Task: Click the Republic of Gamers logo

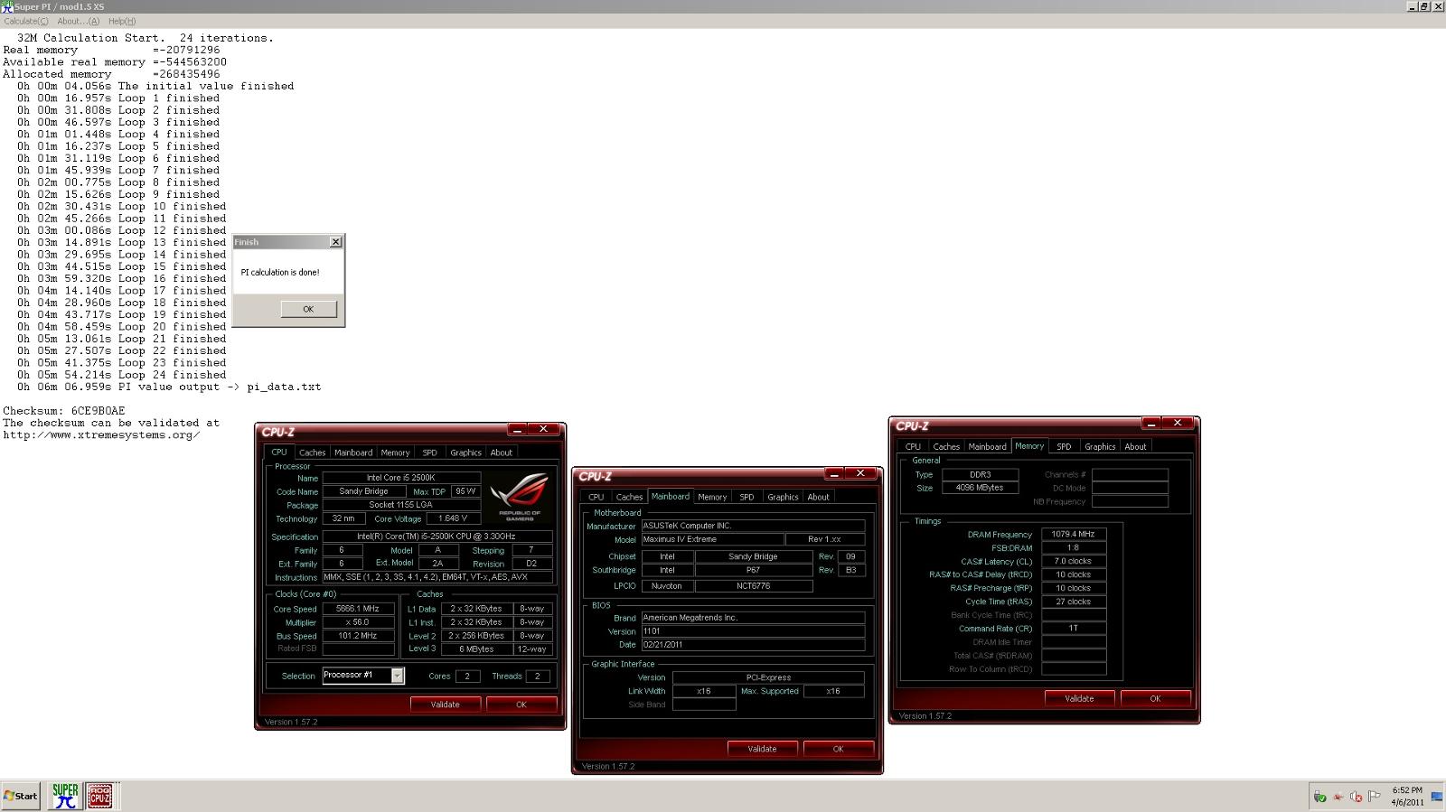Action: [520, 496]
